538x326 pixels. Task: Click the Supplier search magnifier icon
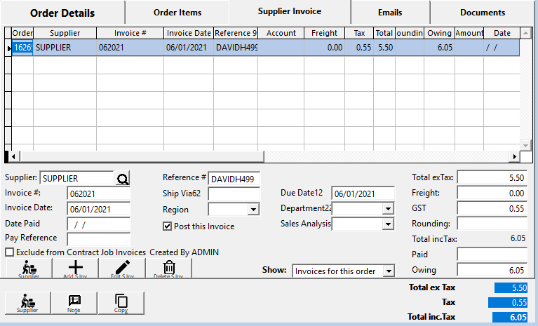[x=123, y=179]
